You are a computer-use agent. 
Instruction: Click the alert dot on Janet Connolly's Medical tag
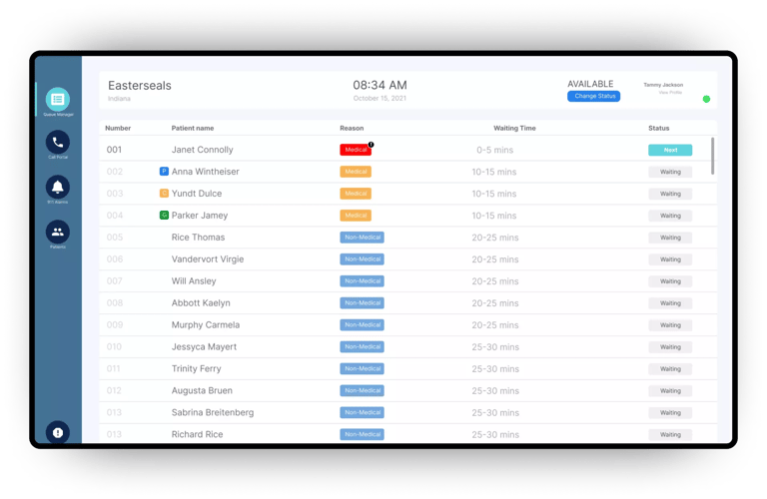[x=372, y=145]
